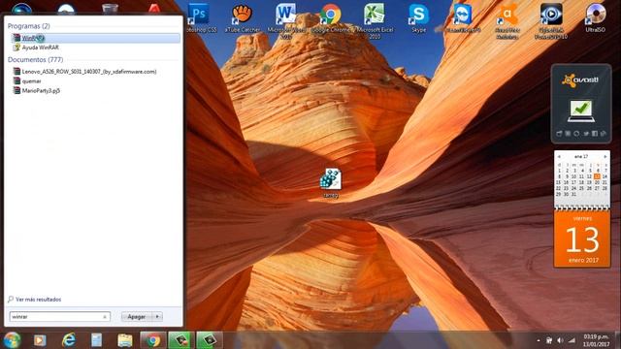The height and width of the screenshot is (349, 621).
Task: Click the ene 17 month title
Action: (x=581, y=157)
